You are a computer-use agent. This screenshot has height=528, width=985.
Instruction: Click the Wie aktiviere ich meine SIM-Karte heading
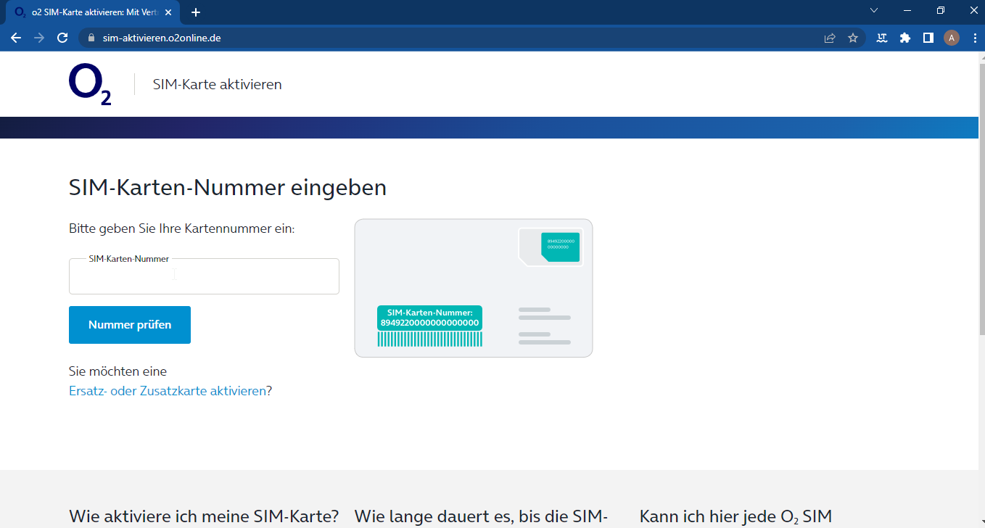coord(204,516)
